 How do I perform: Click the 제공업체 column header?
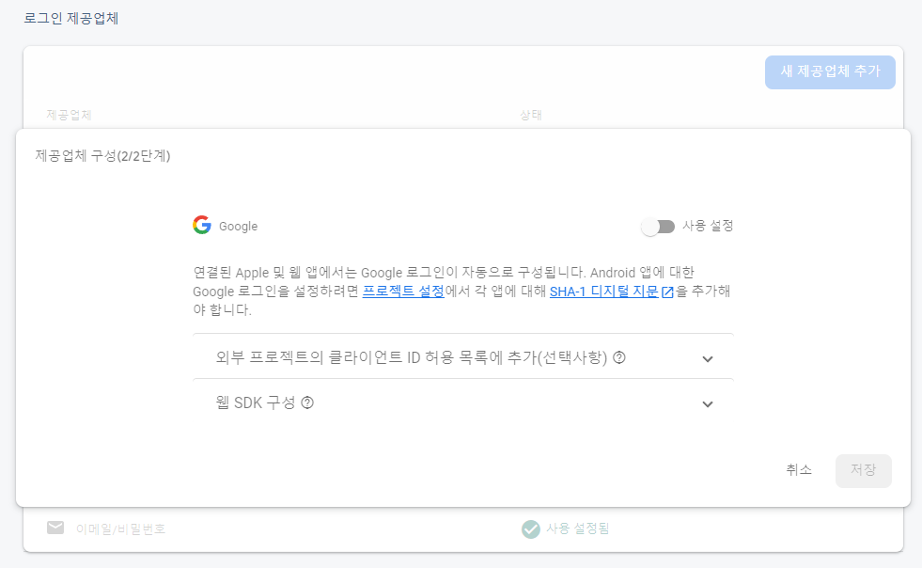point(69,115)
